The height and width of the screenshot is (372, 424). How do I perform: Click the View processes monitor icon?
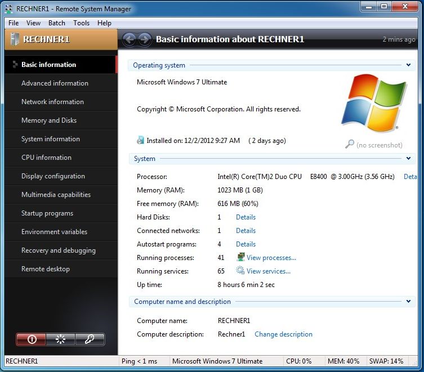(x=240, y=257)
